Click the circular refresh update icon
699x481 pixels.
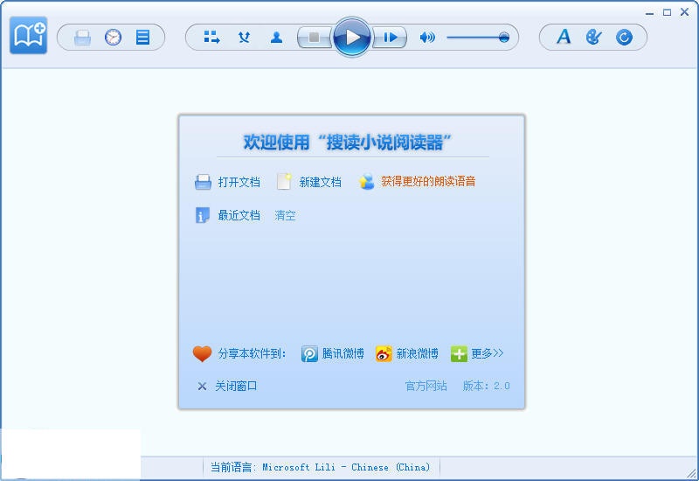point(624,37)
